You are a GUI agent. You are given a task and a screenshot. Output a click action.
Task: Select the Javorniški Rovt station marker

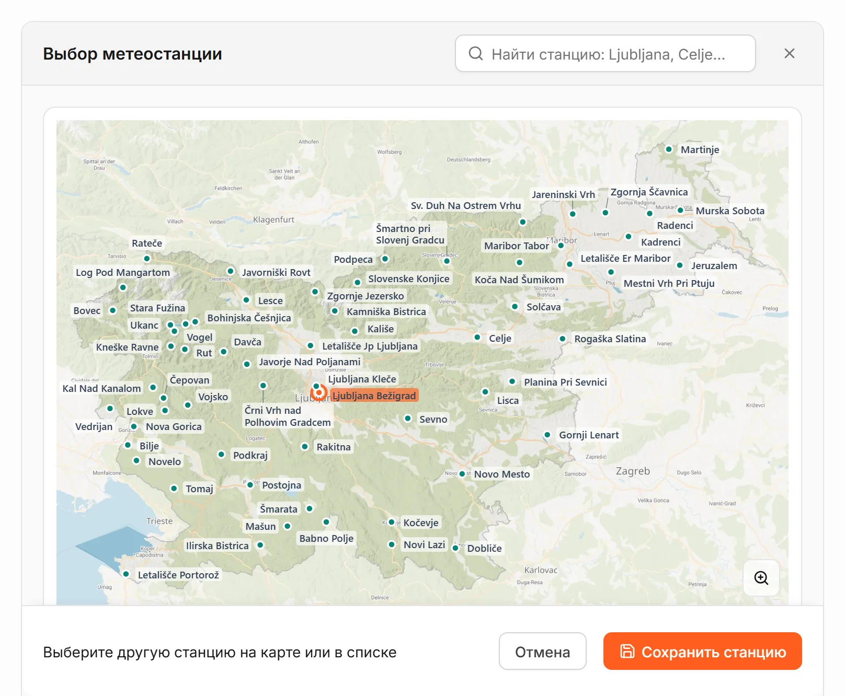(x=230, y=271)
